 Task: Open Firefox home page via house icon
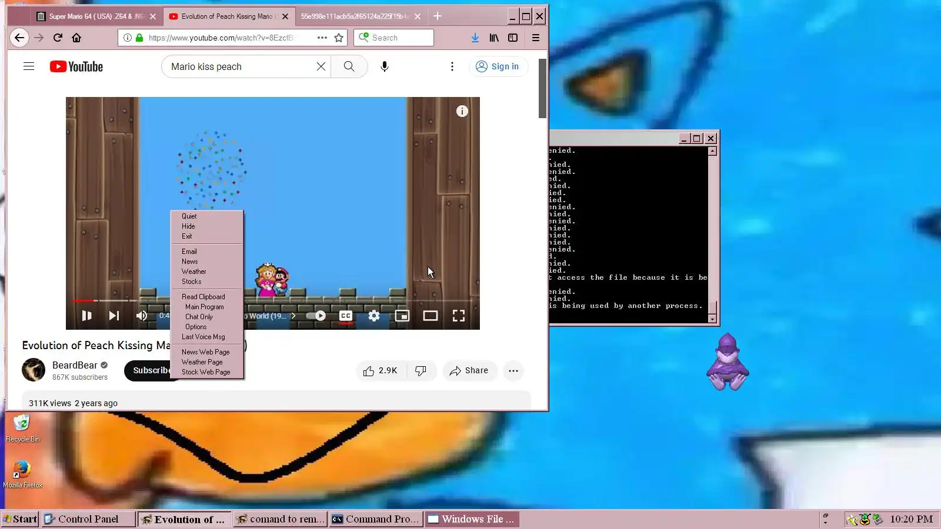(x=76, y=38)
